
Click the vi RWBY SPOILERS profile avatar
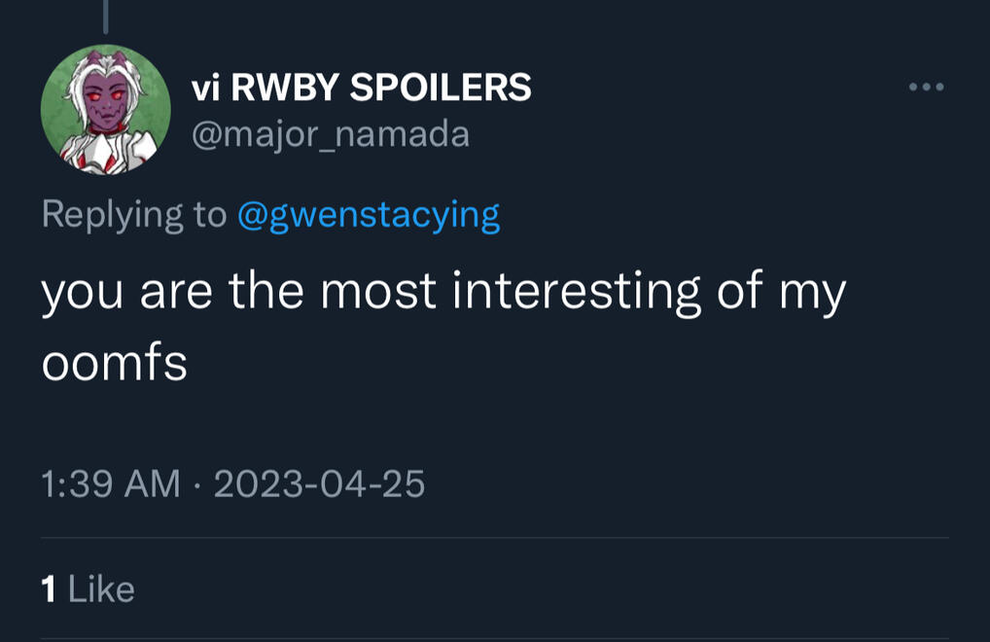tap(106, 110)
